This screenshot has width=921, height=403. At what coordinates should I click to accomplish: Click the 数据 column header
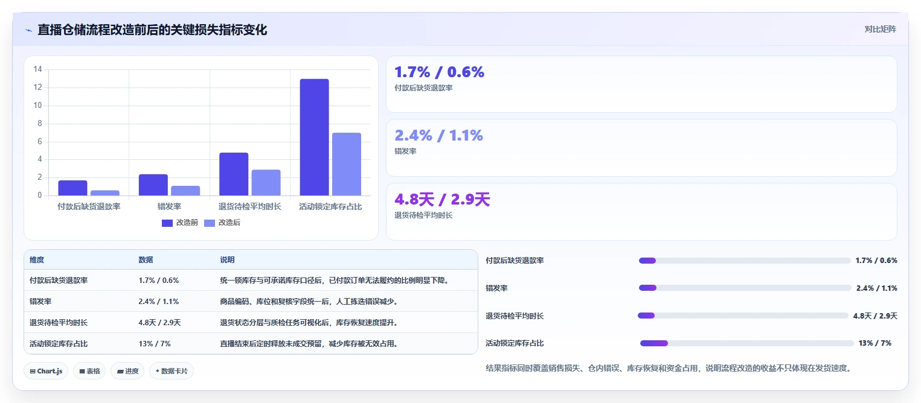pyautogui.click(x=146, y=260)
